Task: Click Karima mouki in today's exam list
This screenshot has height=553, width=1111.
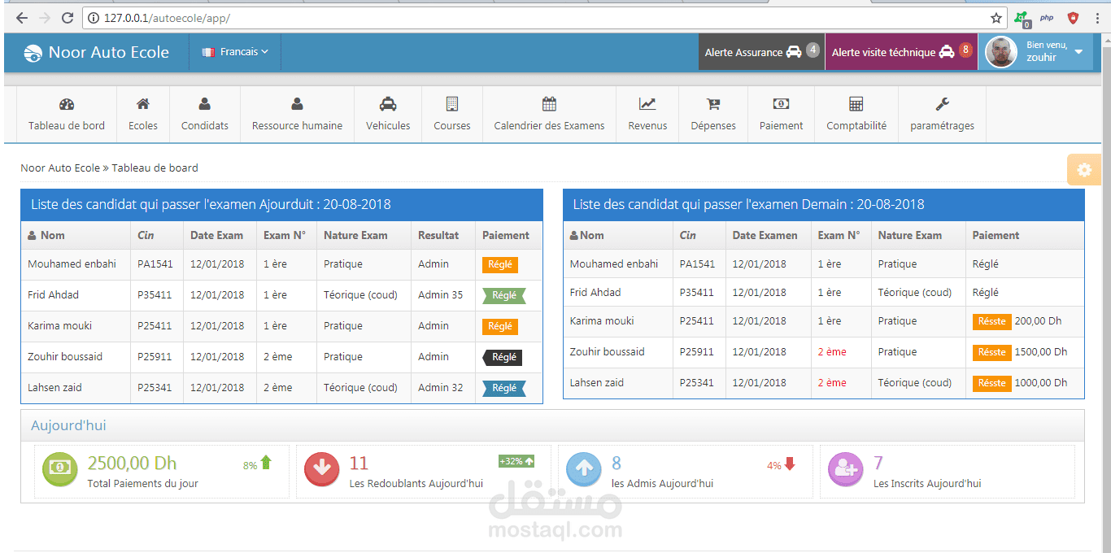Action: click(59, 326)
